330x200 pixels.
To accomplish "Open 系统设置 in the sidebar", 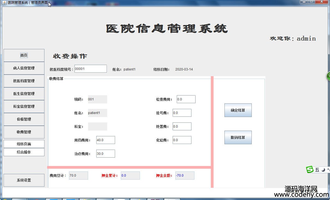I will pos(24,180).
